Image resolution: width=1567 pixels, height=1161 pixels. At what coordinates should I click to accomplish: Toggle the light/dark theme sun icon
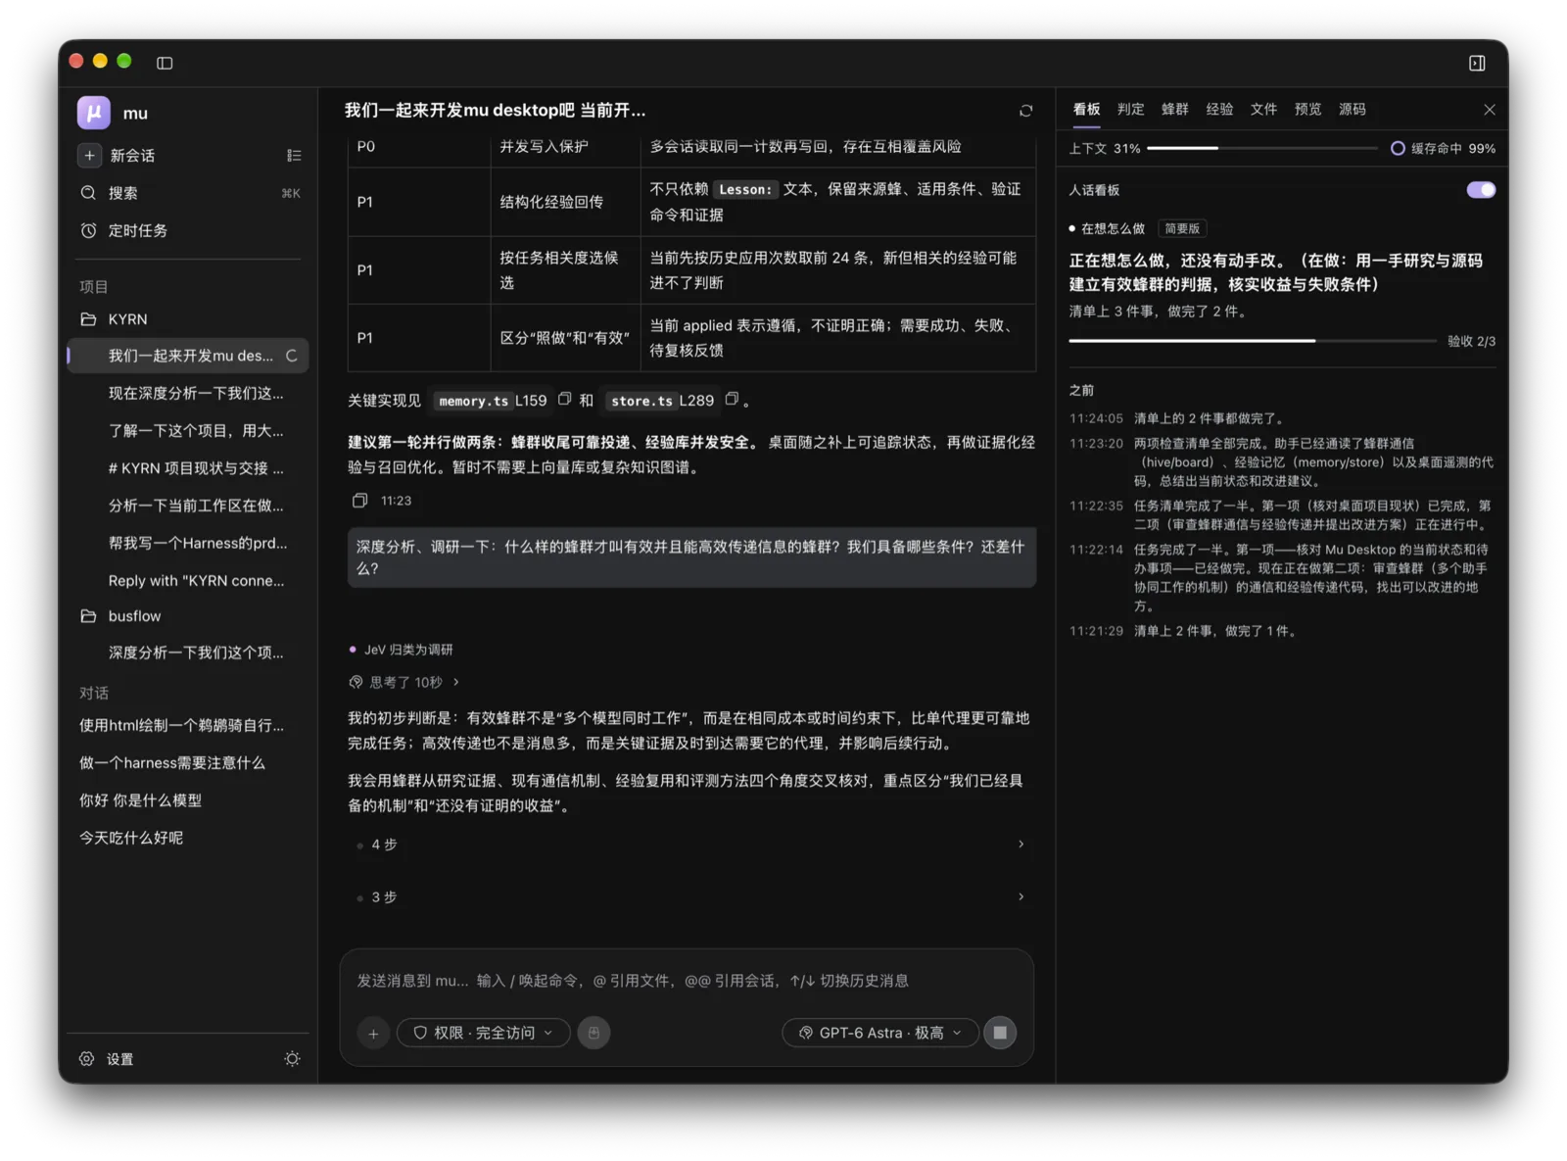[x=292, y=1059]
